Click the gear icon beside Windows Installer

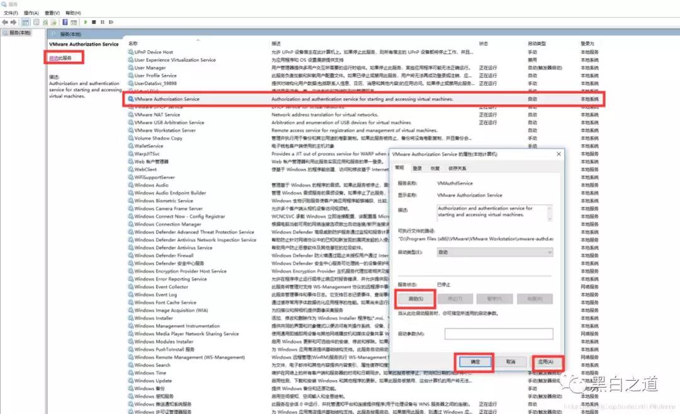point(130,318)
